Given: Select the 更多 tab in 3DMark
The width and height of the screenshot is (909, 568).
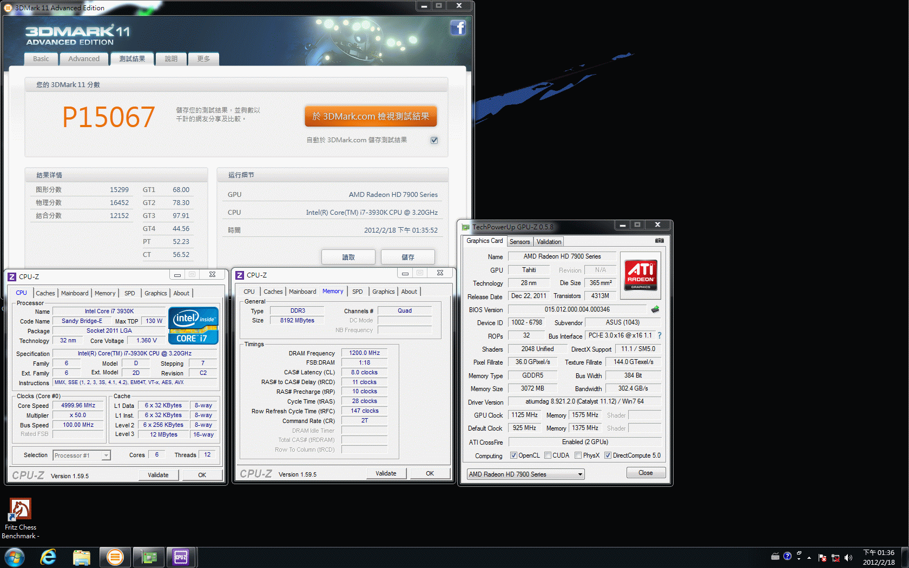Looking at the screenshot, I should click(203, 59).
